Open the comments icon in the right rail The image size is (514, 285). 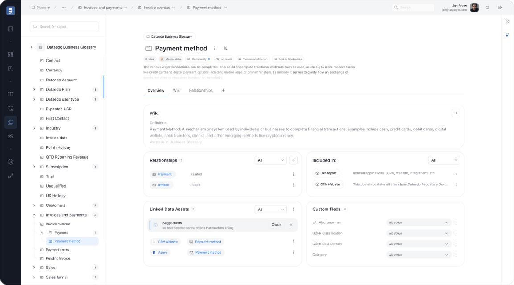click(x=507, y=34)
